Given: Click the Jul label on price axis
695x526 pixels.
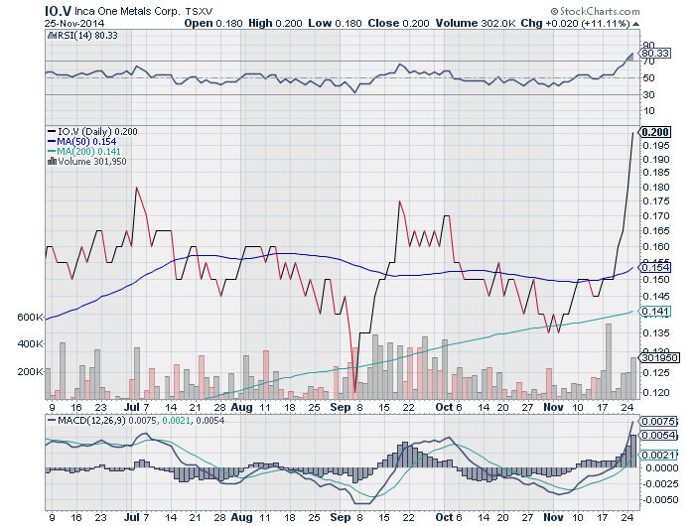Looking at the screenshot, I should 132,407.
